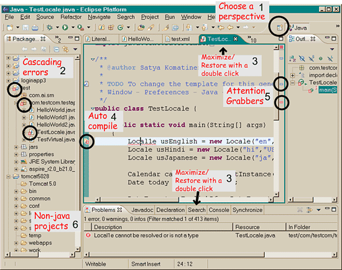Image resolution: width=342 pixels, height=270 pixels.
Task: Click the New Java Class icon
Action: coord(121,27)
